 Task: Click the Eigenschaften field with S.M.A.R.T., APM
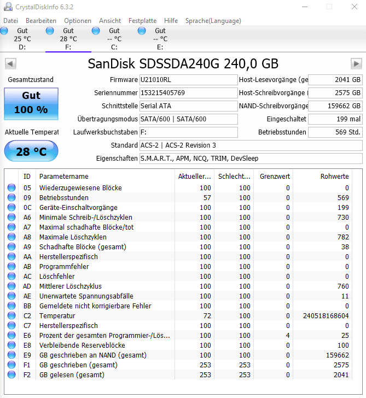click(x=251, y=159)
